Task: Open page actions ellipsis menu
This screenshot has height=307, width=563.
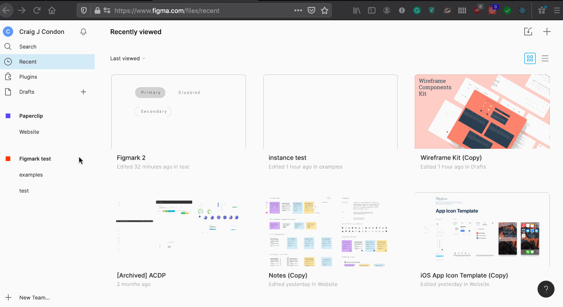Action: click(x=298, y=10)
